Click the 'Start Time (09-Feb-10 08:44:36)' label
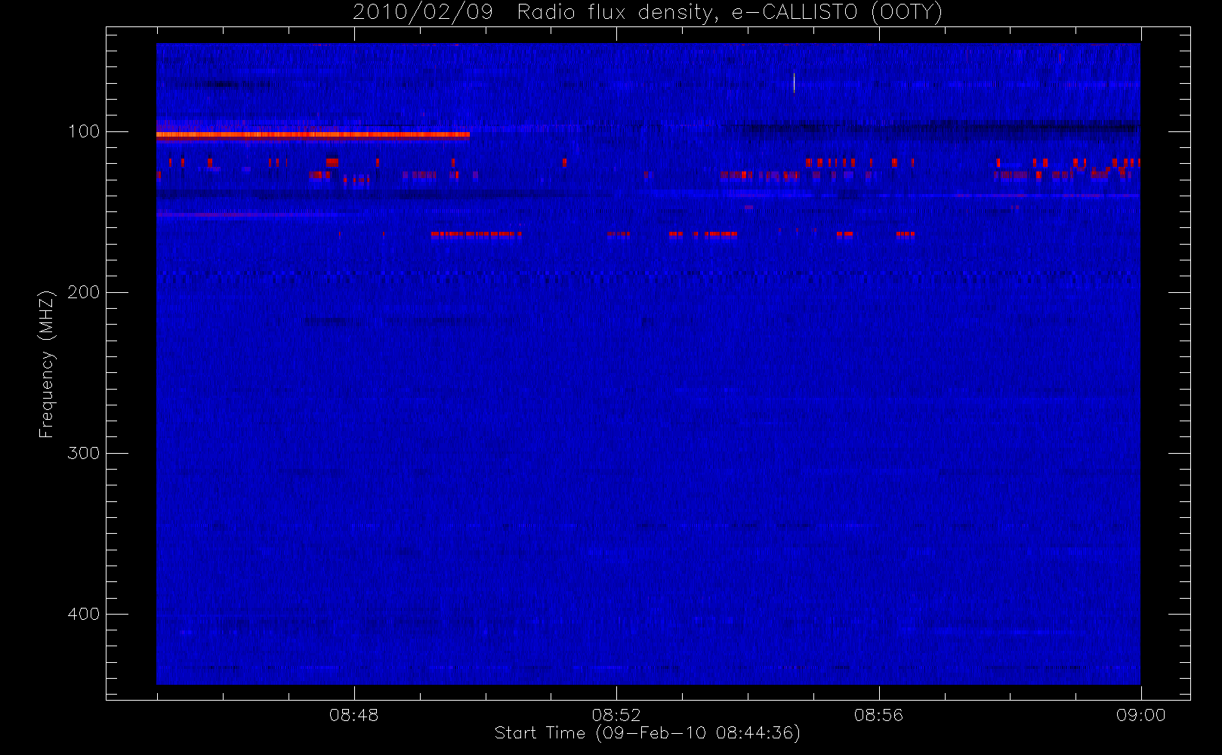Image resolution: width=1222 pixels, height=755 pixels. coord(647,733)
